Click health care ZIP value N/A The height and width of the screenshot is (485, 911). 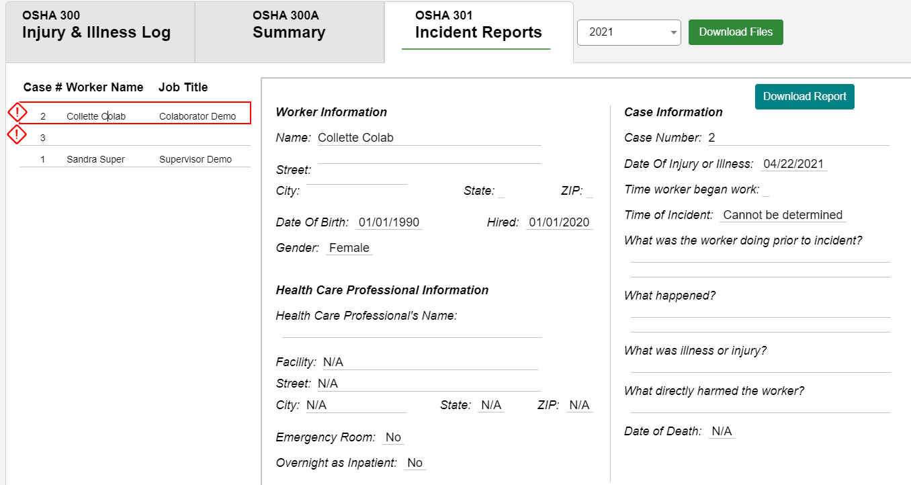coord(579,405)
